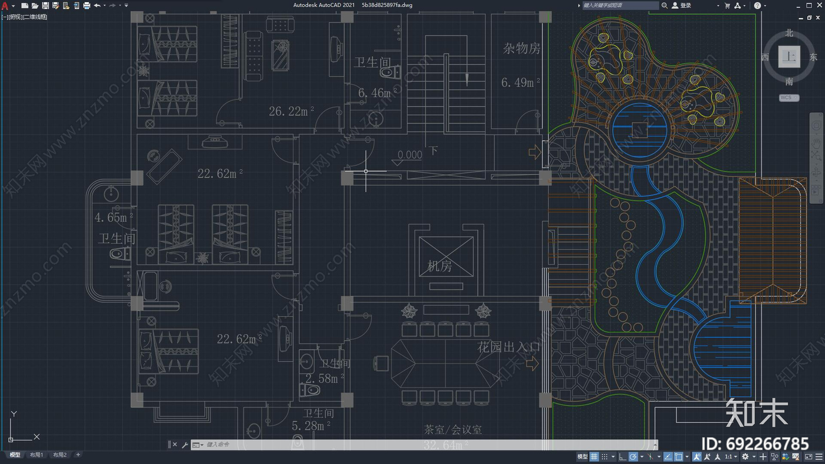Click the Plot printer icon
Image resolution: width=825 pixels, height=464 pixels.
pyautogui.click(x=87, y=6)
